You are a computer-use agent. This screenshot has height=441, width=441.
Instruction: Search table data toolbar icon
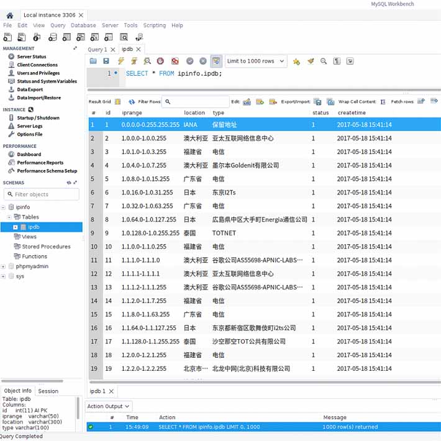point(124,37)
